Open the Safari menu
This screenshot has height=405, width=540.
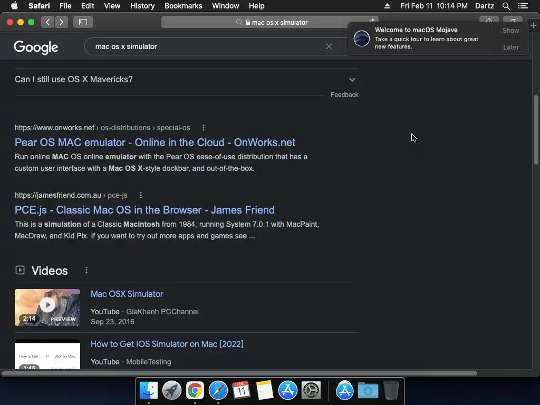coord(39,6)
